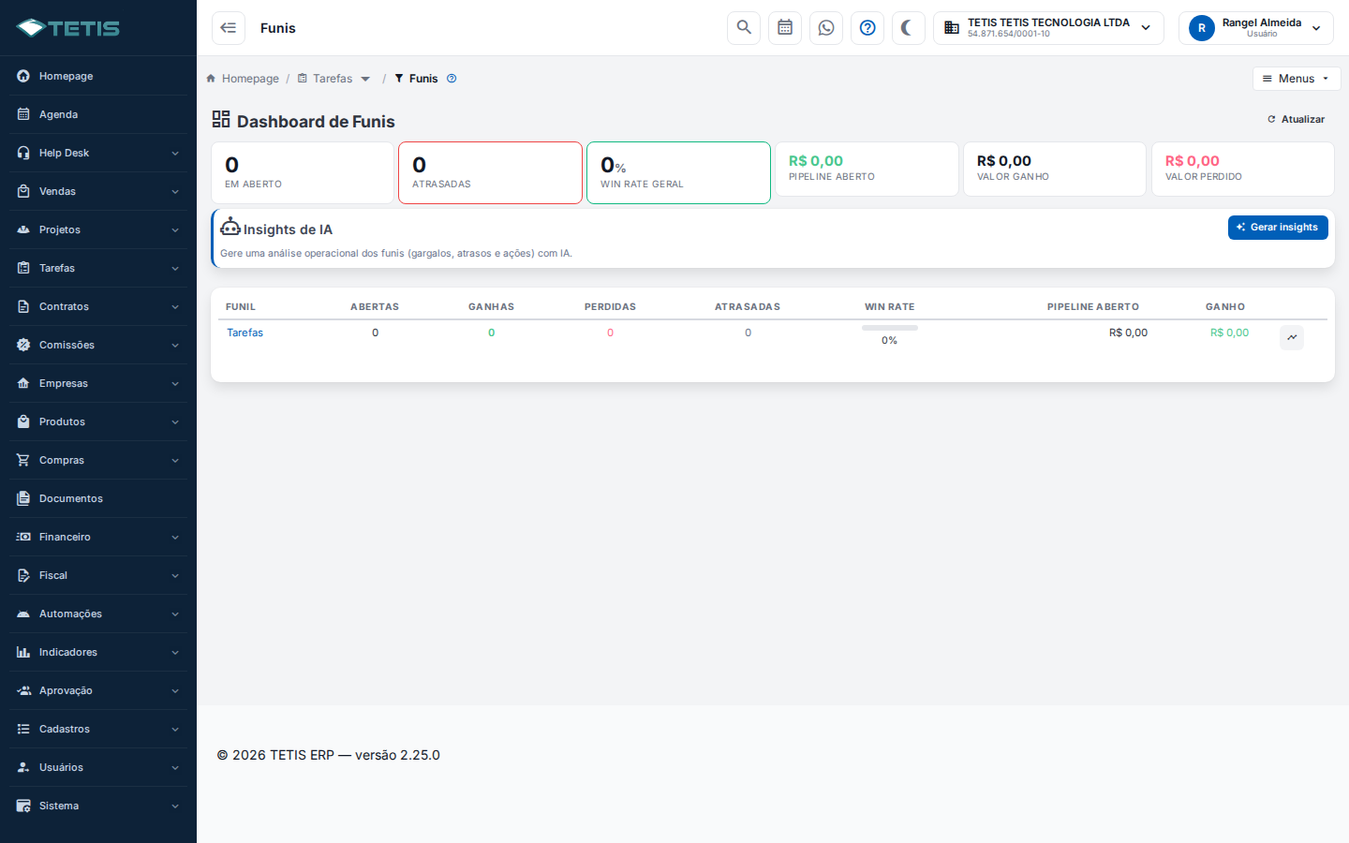The height and width of the screenshot is (843, 1349).
Task: Click the VALOR PERDIDO card
Action: click(x=1243, y=169)
